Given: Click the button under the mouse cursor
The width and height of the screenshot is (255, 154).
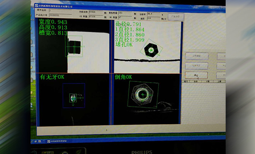Looking at the screenshot, I should 196,75.
